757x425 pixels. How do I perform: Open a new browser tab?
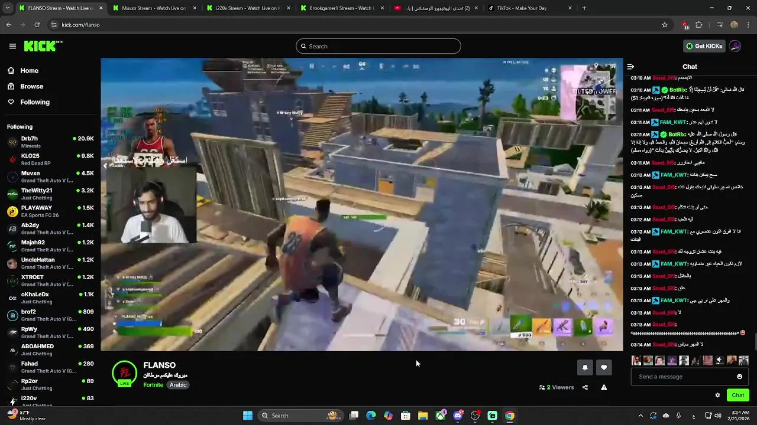tap(584, 8)
